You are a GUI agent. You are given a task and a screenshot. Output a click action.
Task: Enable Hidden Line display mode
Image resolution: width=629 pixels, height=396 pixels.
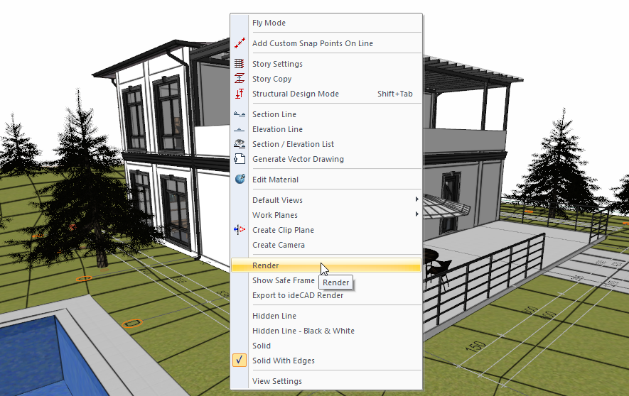(274, 316)
